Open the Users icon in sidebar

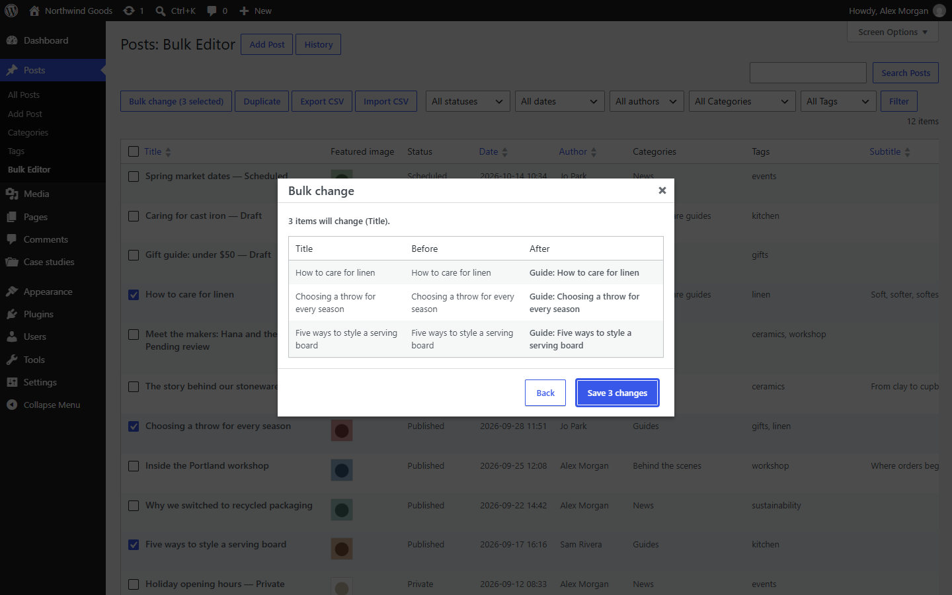click(12, 337)
